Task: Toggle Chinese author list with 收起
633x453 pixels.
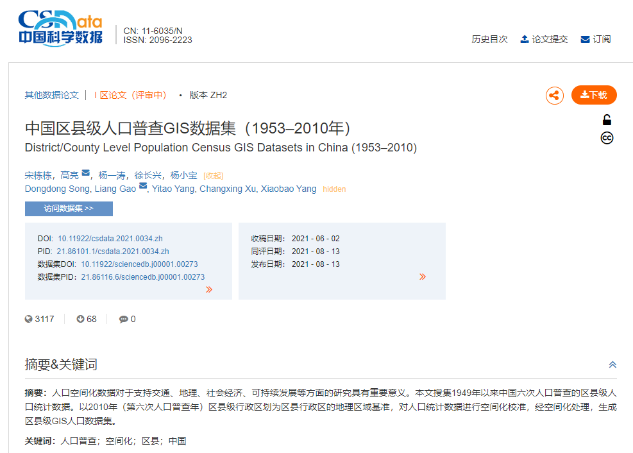Action: click(x=213, y=176)
